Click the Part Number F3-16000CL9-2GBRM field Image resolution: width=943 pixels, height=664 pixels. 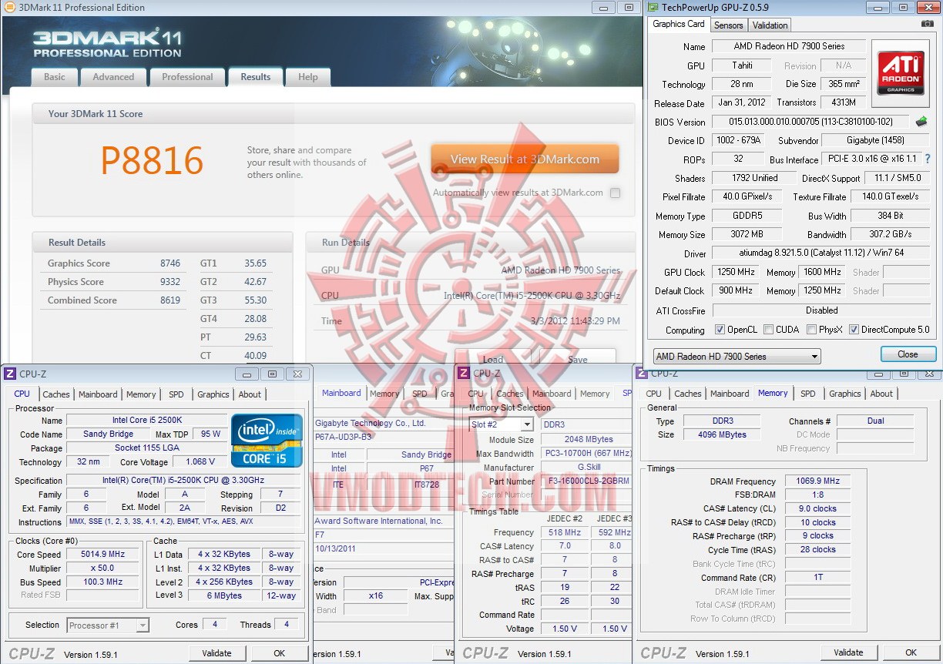[586, 481]
